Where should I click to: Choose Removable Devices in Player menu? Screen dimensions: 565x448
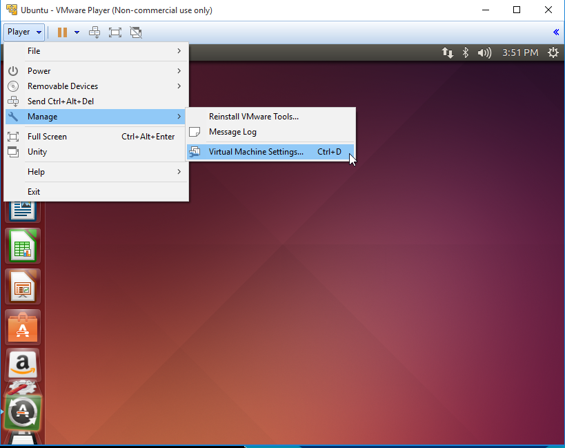pyautogui.click(x=63, y=86)
